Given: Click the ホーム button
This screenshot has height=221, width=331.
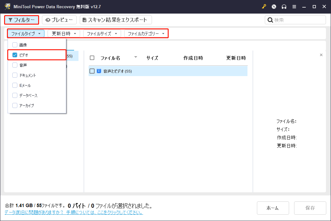Looking at the screenshot, I should (x=273, y=208).
